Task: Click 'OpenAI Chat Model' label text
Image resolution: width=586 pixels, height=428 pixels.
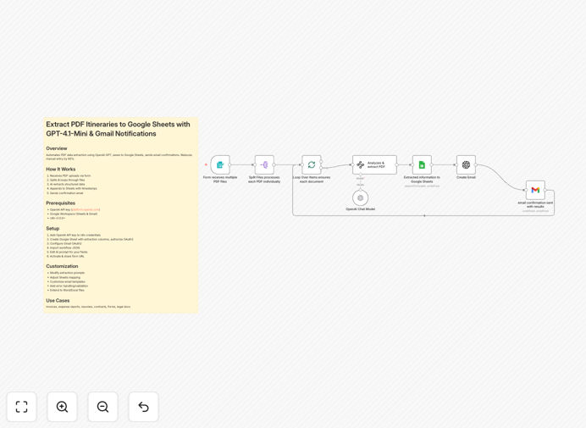Action: click(x=360, y=209)
